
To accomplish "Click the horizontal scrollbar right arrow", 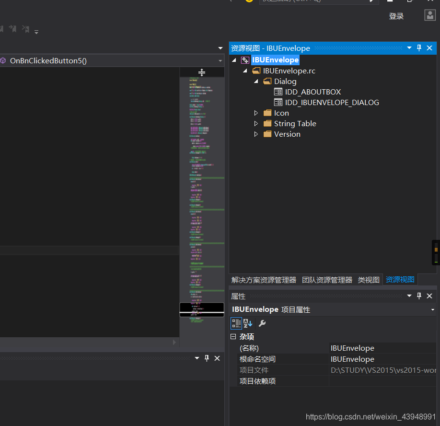I will (174, 342).
